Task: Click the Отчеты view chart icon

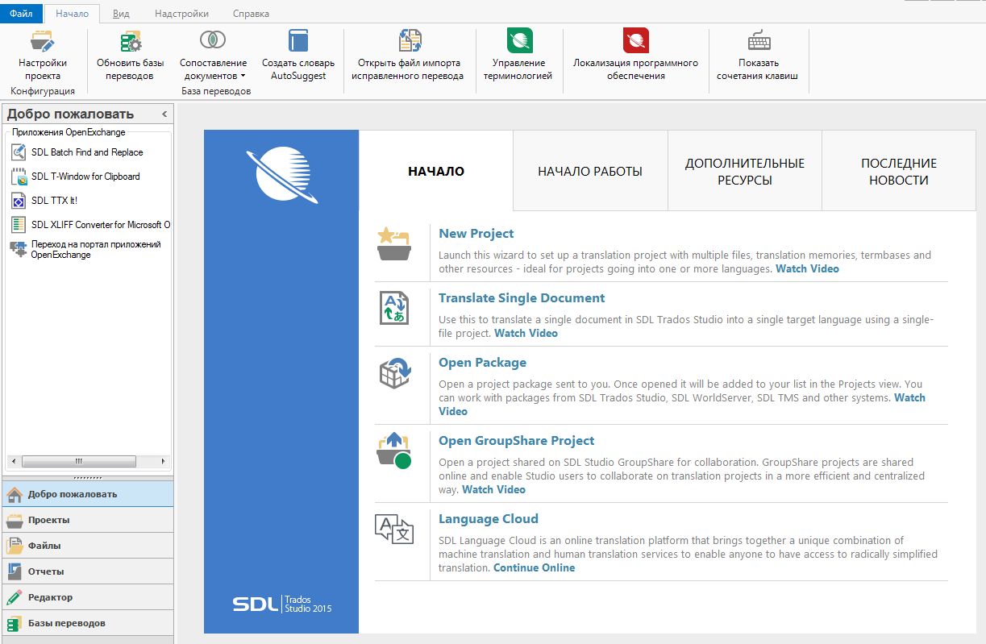Action: [x=15, y=571]
